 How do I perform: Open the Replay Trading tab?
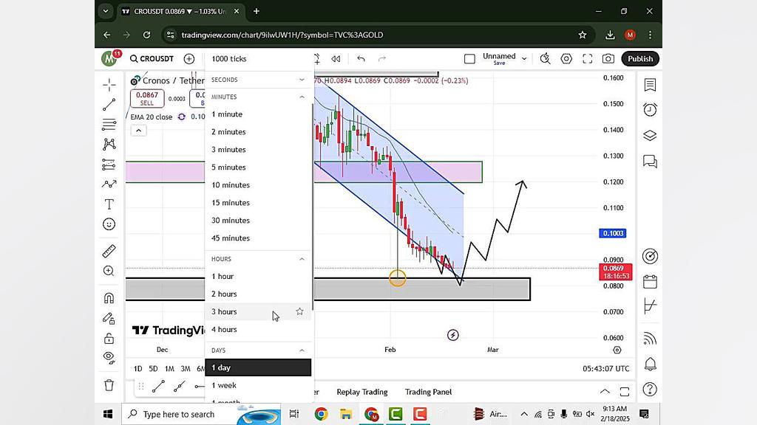pyautogui.click(x=362, y=392)
